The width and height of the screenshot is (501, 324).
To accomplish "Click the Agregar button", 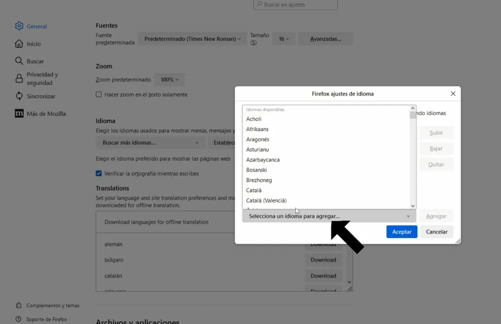I will [436, 216].
